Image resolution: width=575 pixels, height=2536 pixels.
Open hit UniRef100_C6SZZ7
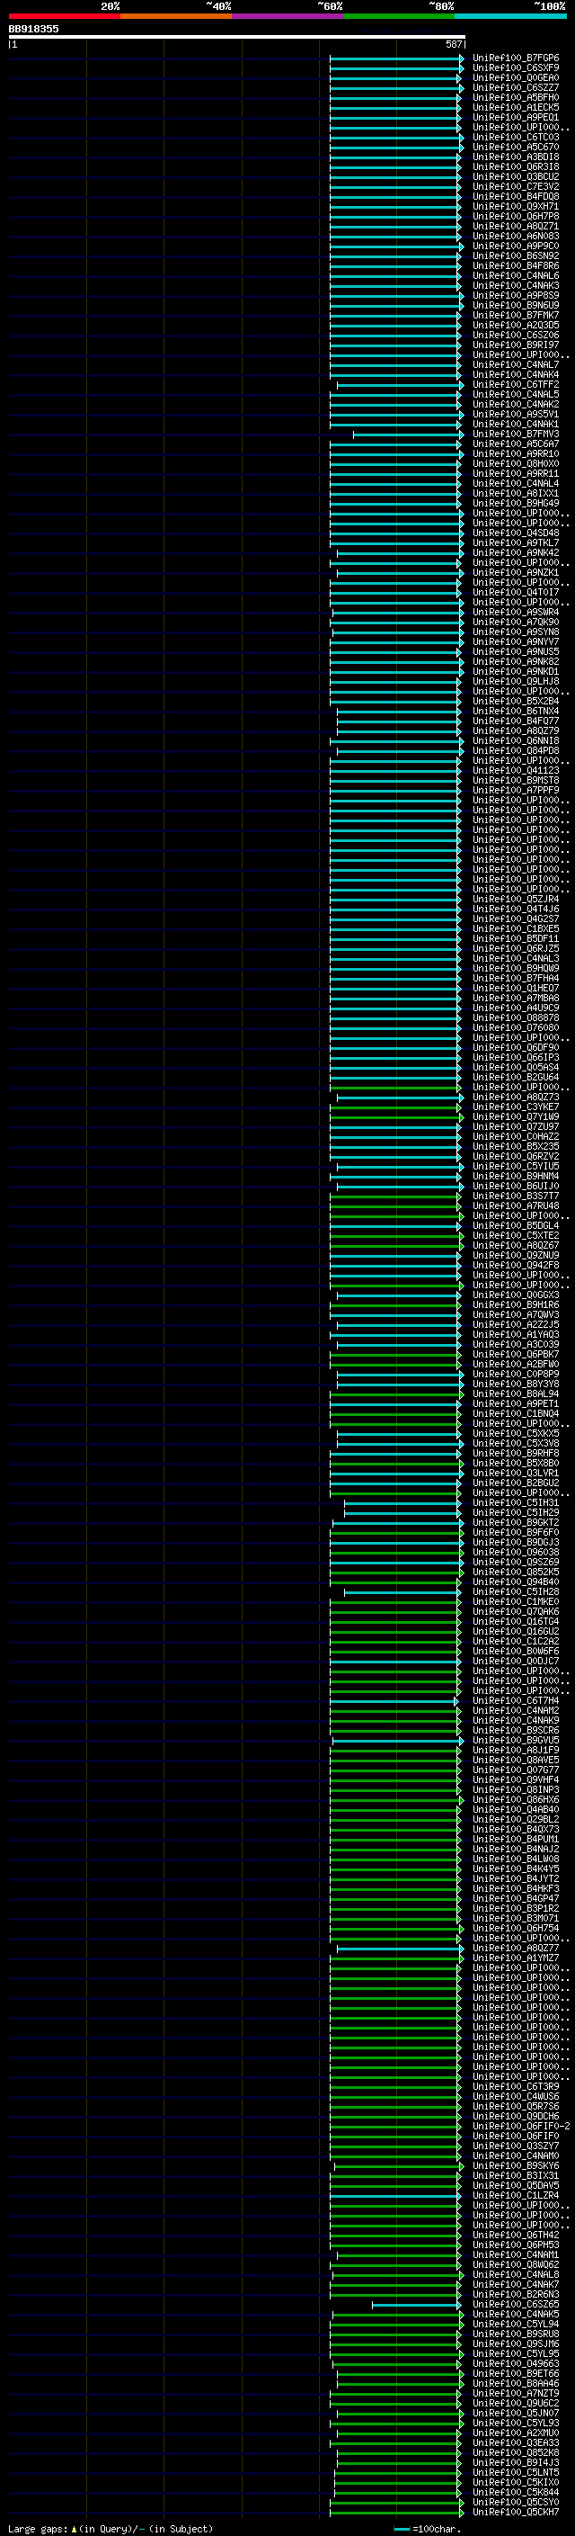(515, 87)
